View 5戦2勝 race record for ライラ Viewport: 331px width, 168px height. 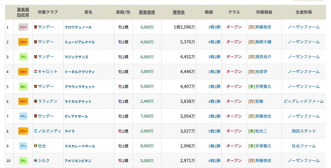tap(214, 131)
